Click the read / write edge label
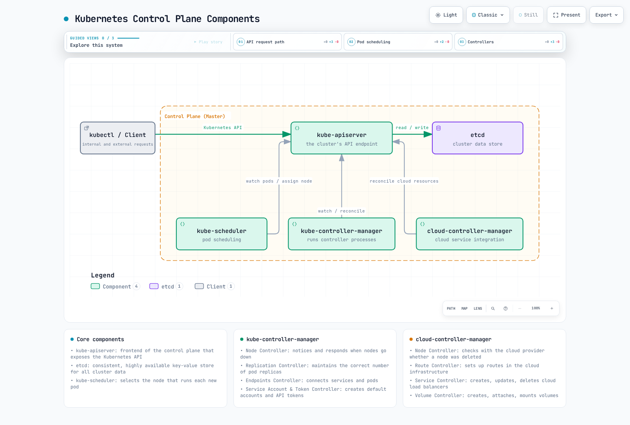 click(x=412, y=128)
